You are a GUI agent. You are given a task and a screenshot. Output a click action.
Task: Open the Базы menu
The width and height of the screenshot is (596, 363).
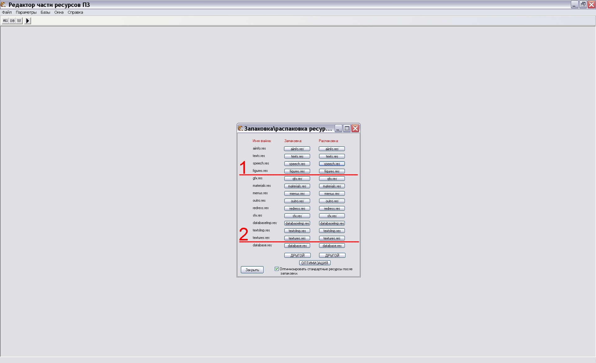click(45, 12)
